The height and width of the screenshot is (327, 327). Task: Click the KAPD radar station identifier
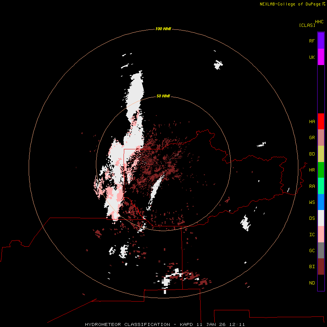186,324
